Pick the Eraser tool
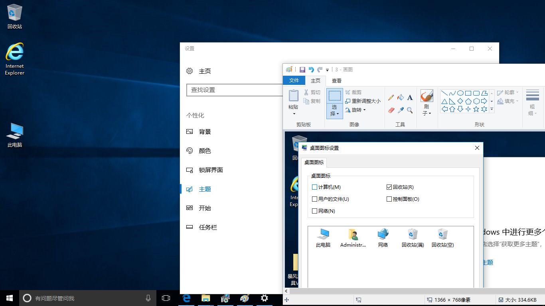The width and height of the screenshot is (545, 306). [x=391, y=109]
